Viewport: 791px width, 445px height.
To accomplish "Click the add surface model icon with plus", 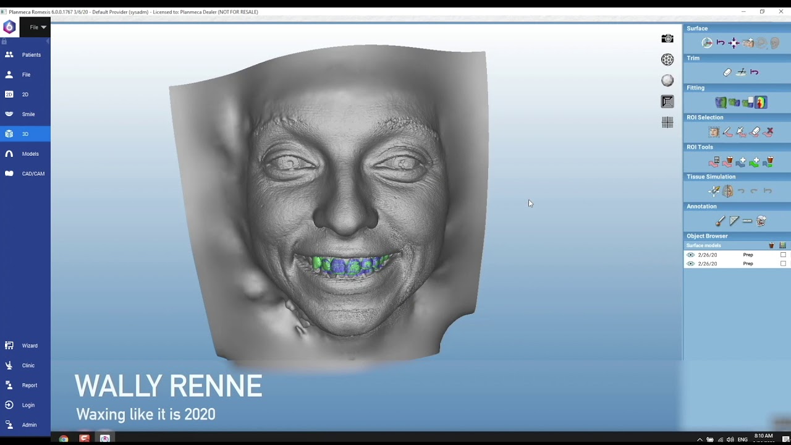I will [x=748, y=43].
